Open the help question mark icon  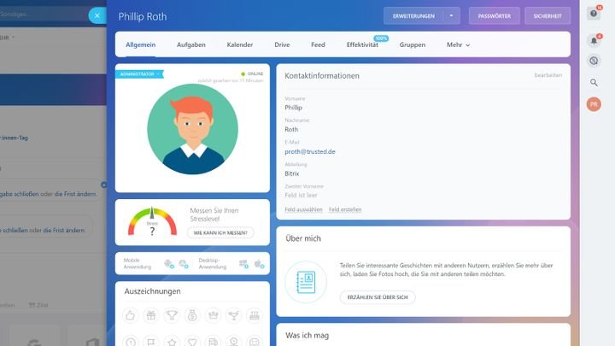(594, 14)
